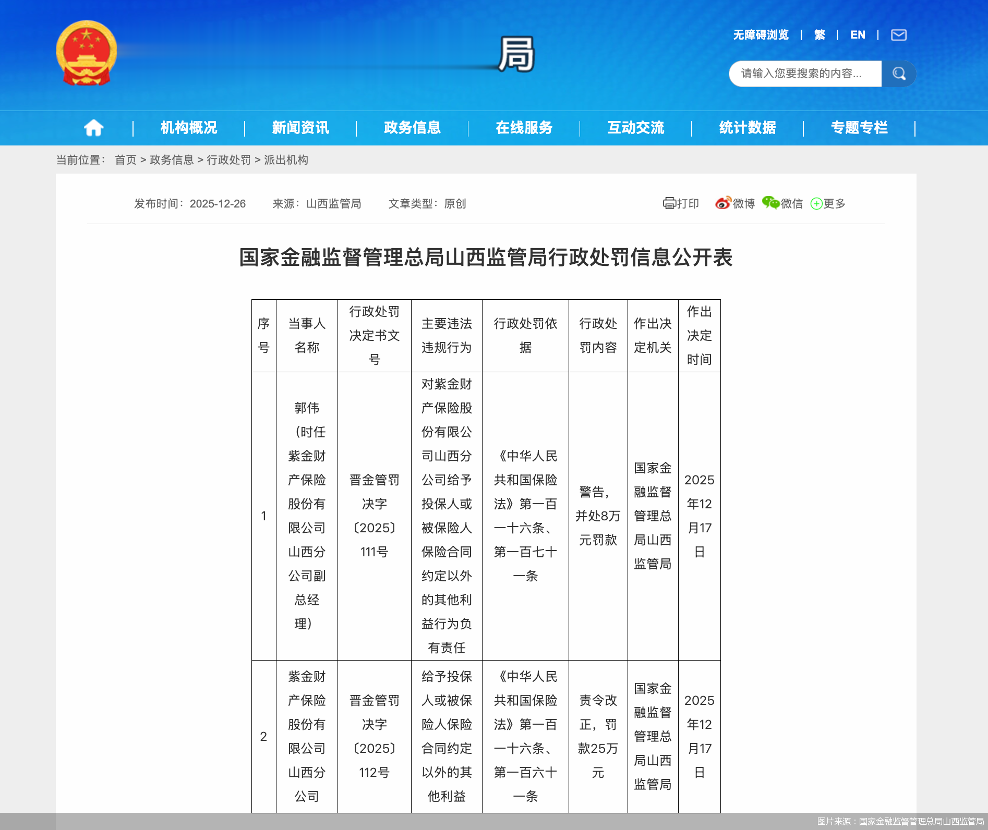Image resolution: width=988 pixels, height=830 pixels.
Task: Go to 行政处罚 in breadcrumb
Action: (228, 160)
